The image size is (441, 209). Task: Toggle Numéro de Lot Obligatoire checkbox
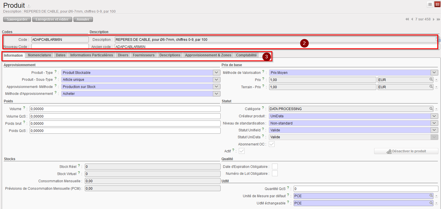pos(275,173)
